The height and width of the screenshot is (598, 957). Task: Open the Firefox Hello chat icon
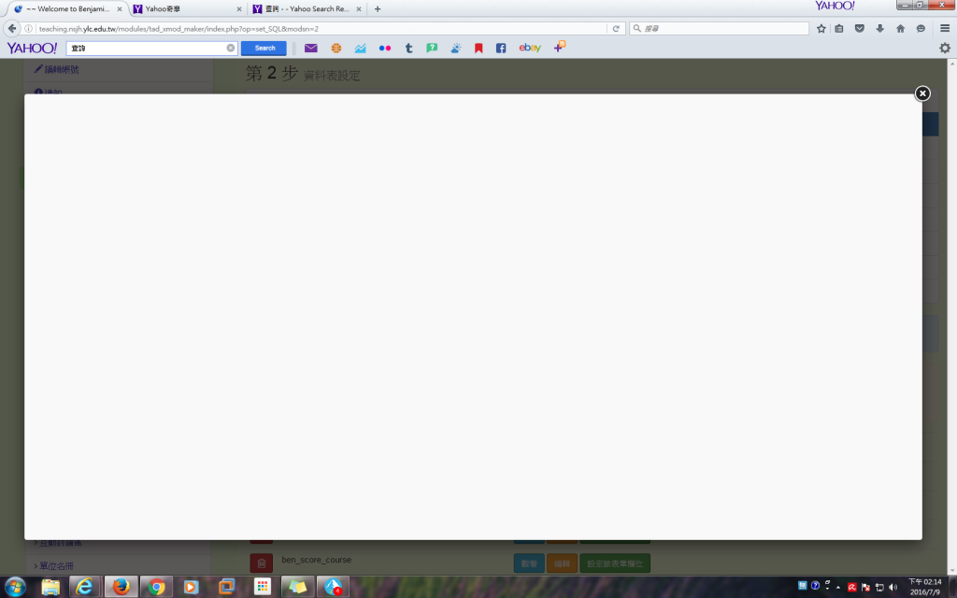[921, 29]
